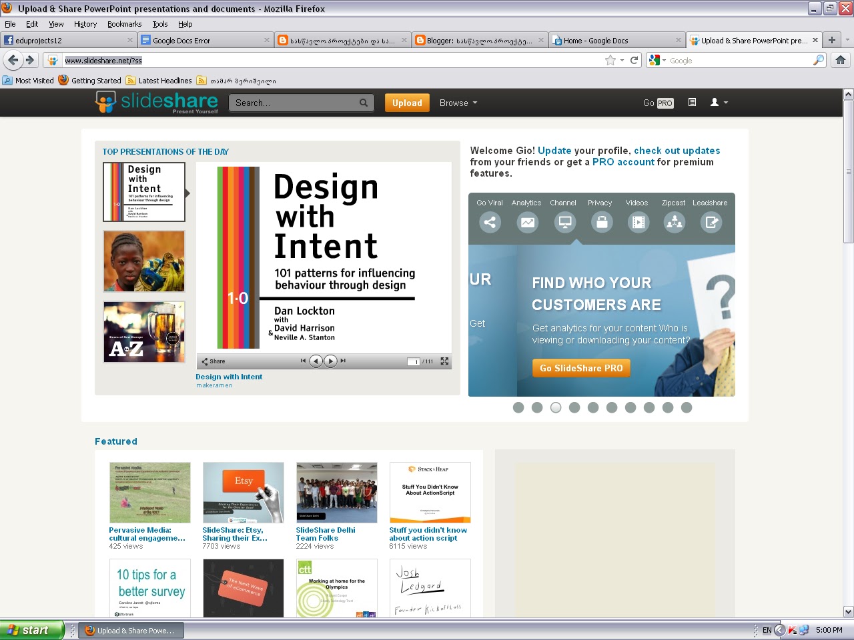This screenshot has width=854, height=640.
Task: Click the Google search magnifier in toolbar
Action: coord(819,60)
